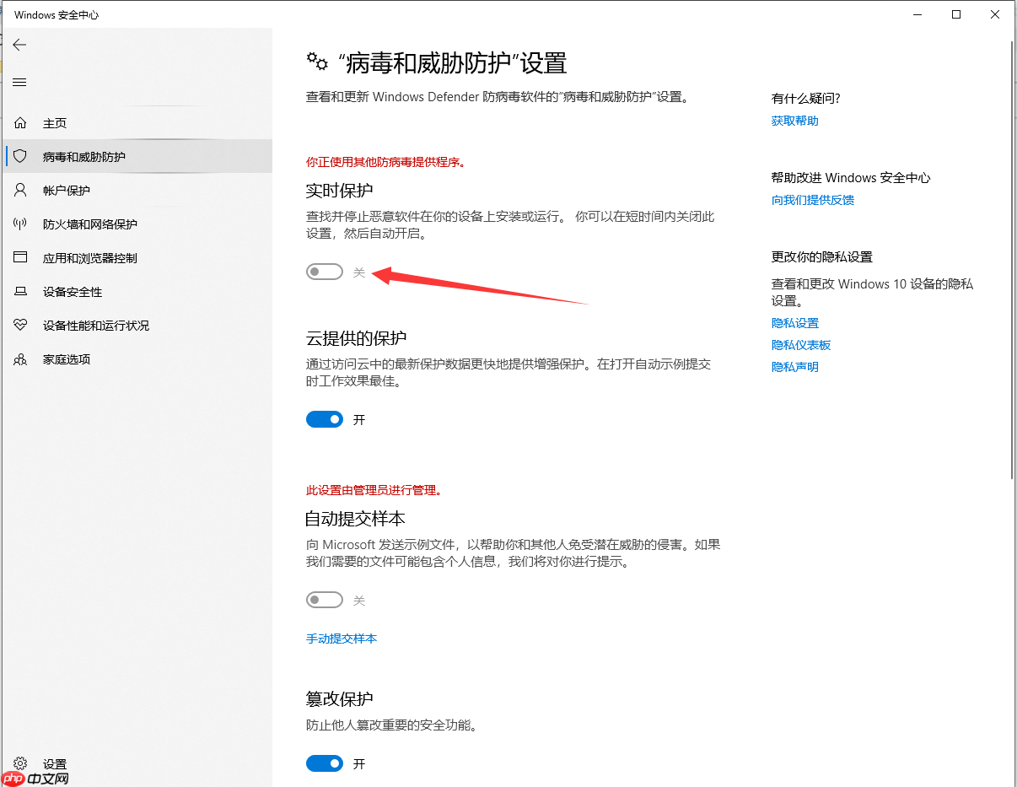Open the settings gear at bottom left
The image size is (1017, 787).
click(x=19, y=763)
